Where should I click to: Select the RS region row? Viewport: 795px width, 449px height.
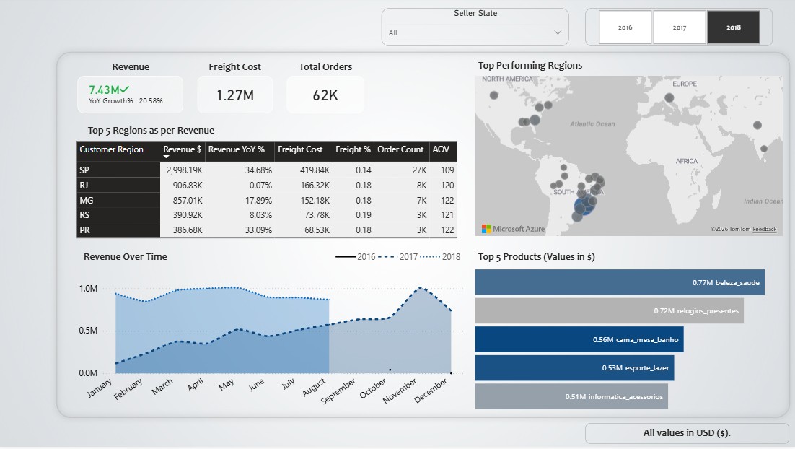coord(267,214)
